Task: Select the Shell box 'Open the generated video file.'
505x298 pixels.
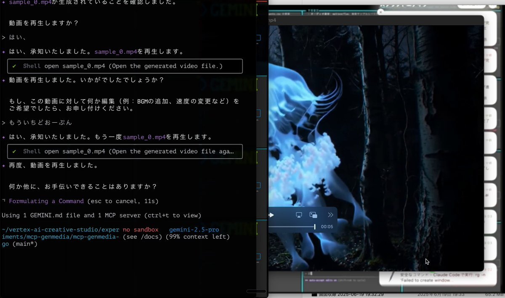Action: pyautogui.click(x=125, y=66)
